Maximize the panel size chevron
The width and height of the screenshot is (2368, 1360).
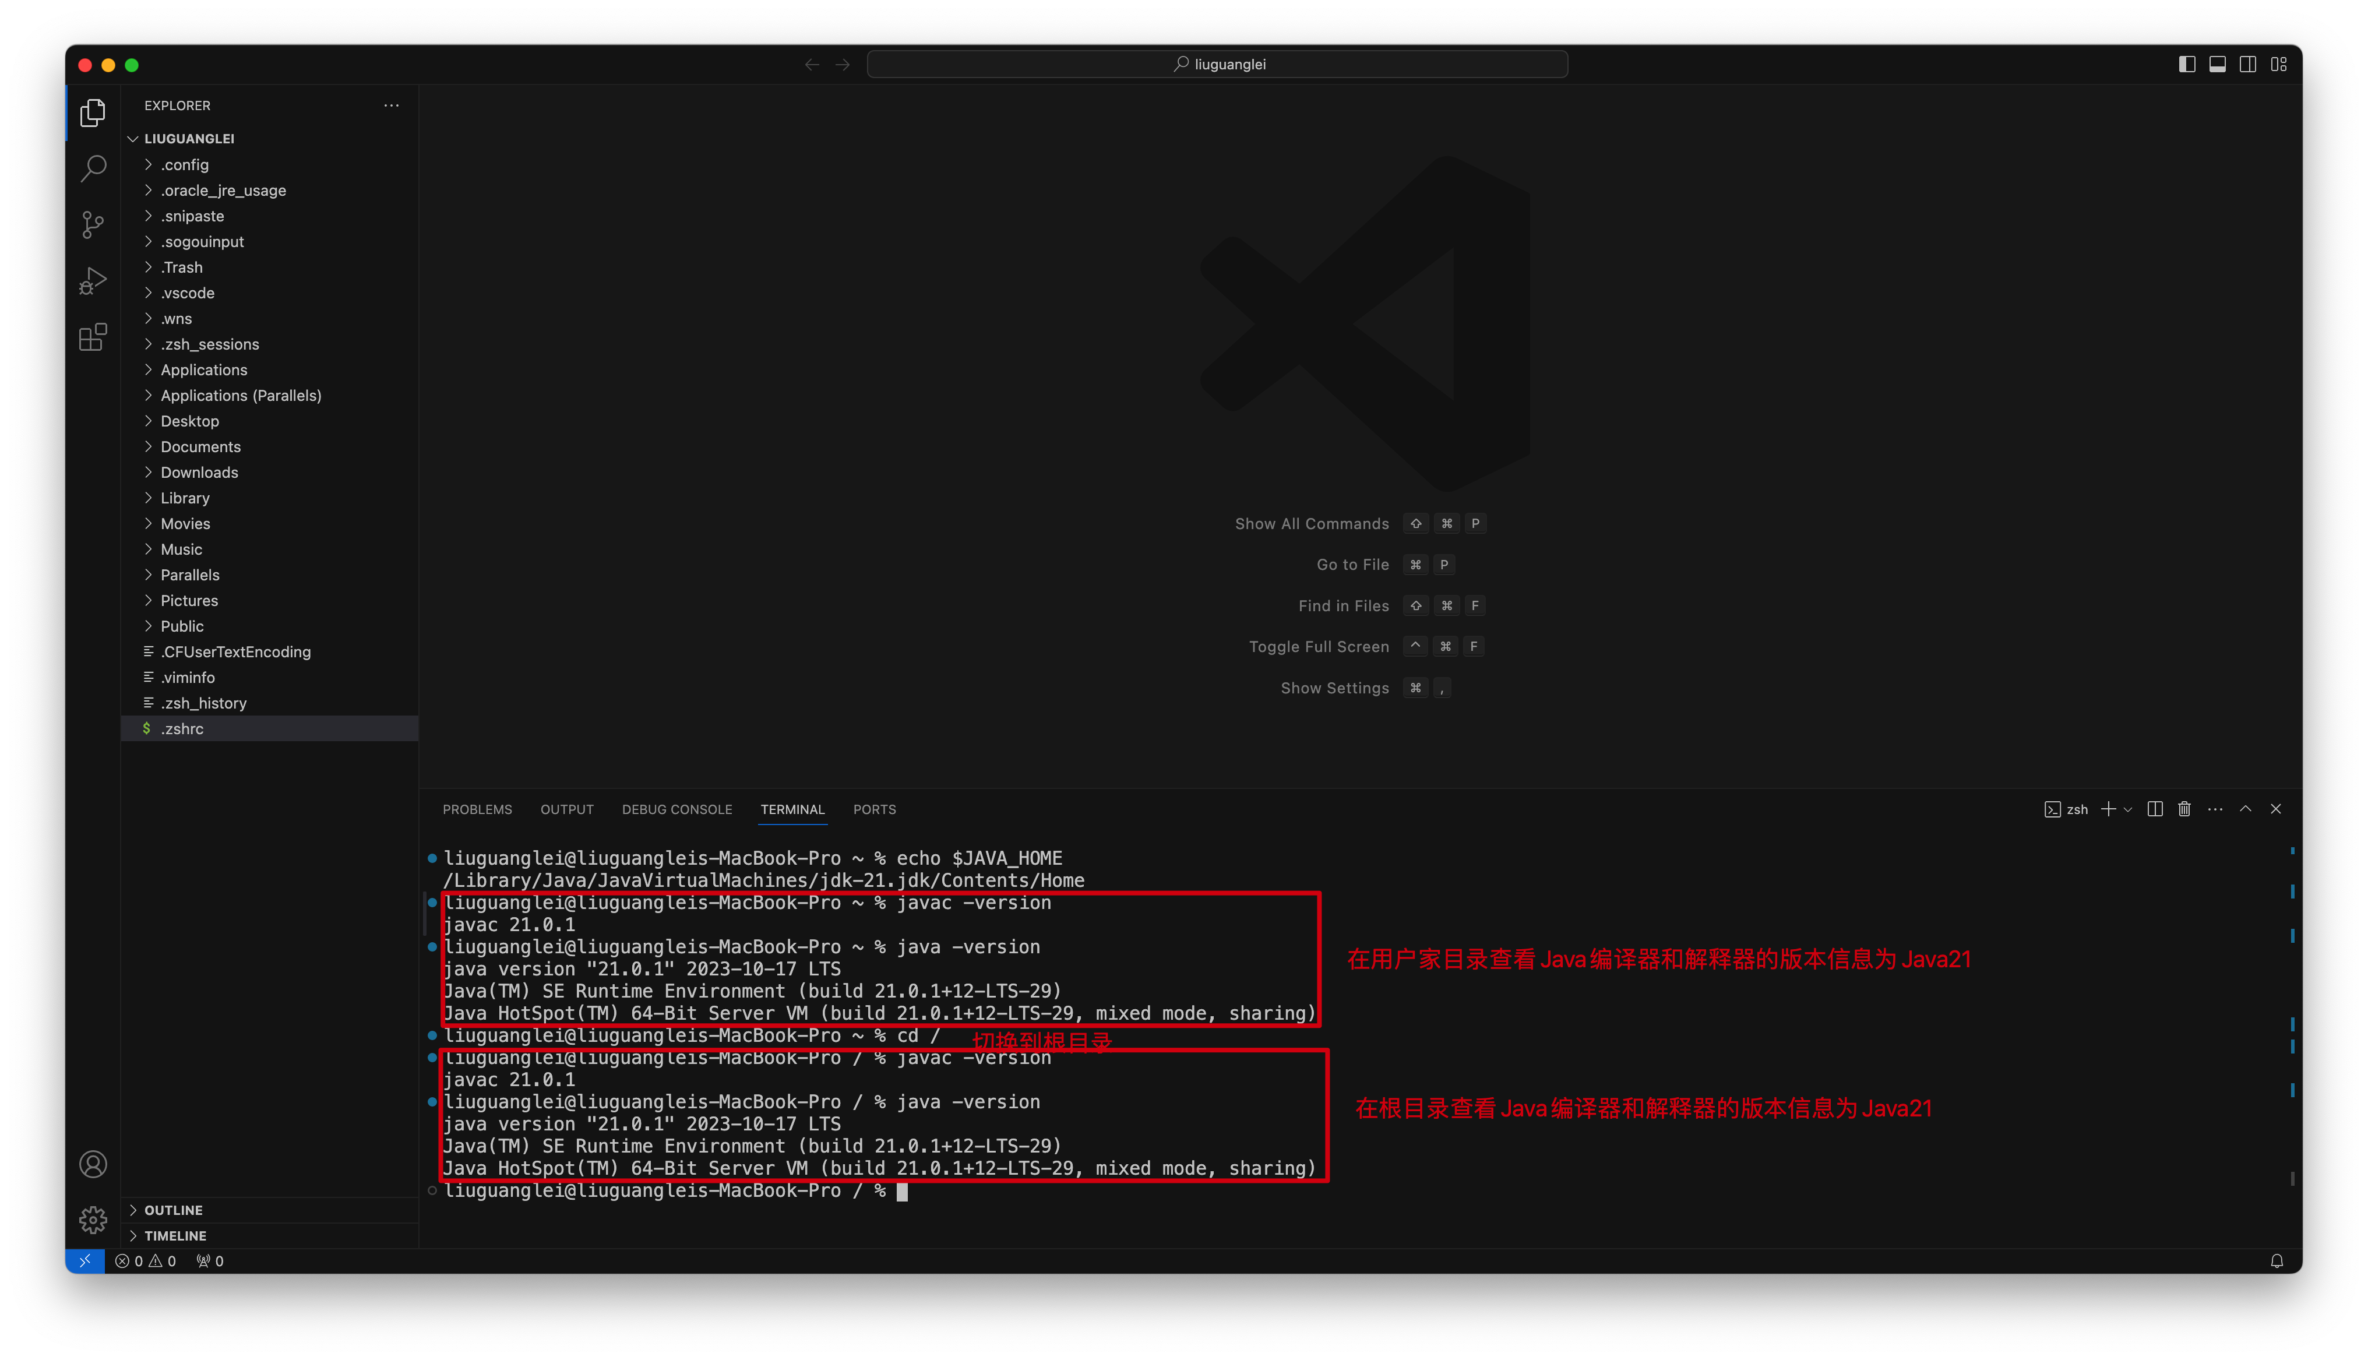(2246, 809)
